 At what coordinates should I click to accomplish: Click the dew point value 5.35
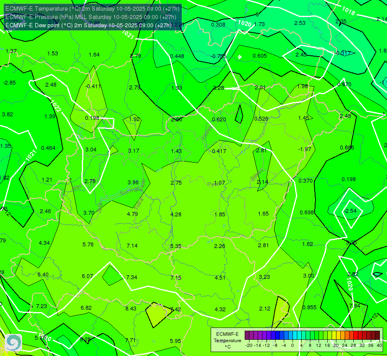click(176, 246)
